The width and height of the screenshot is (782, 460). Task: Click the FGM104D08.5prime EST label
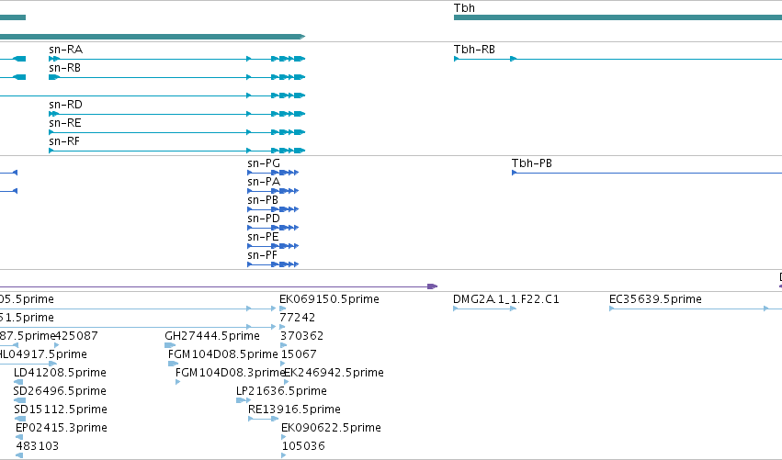(223, 354)
